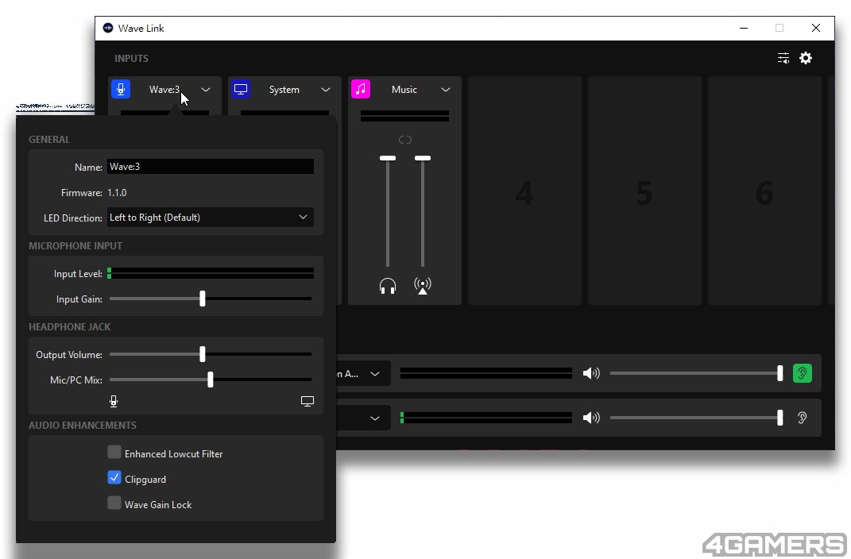This screenshot has height=559, width=851.
Task: Click the blue Wave:3 microphone channel icon
Action: click(x=121, y=89)
